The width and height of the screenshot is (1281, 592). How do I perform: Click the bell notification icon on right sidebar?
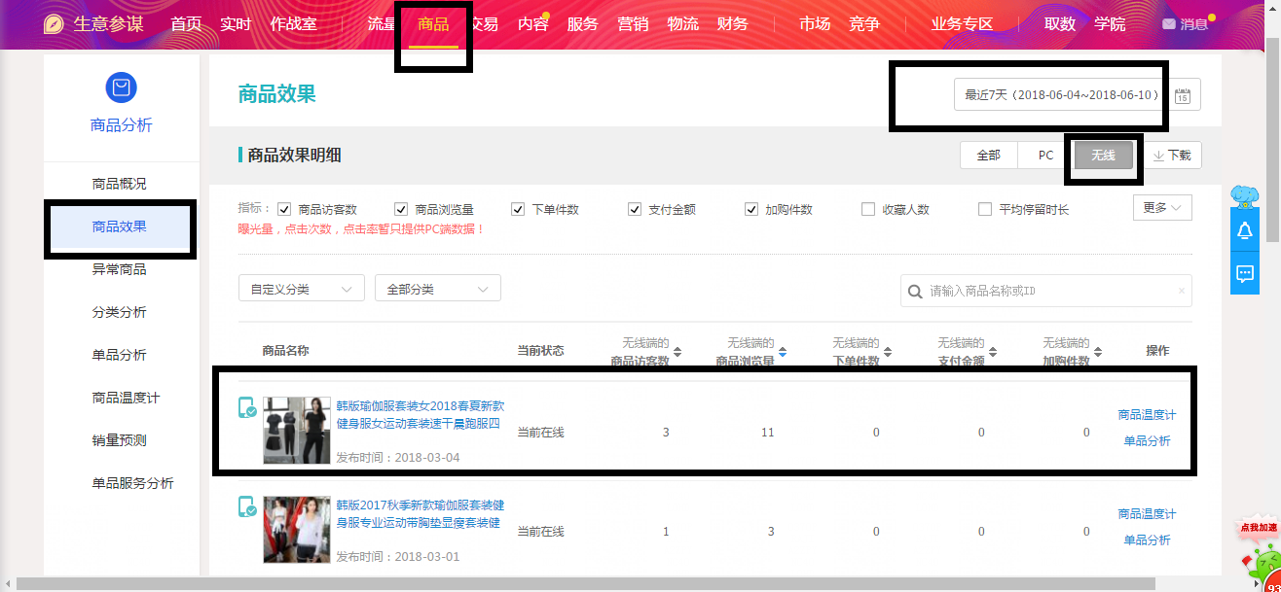1244,230
